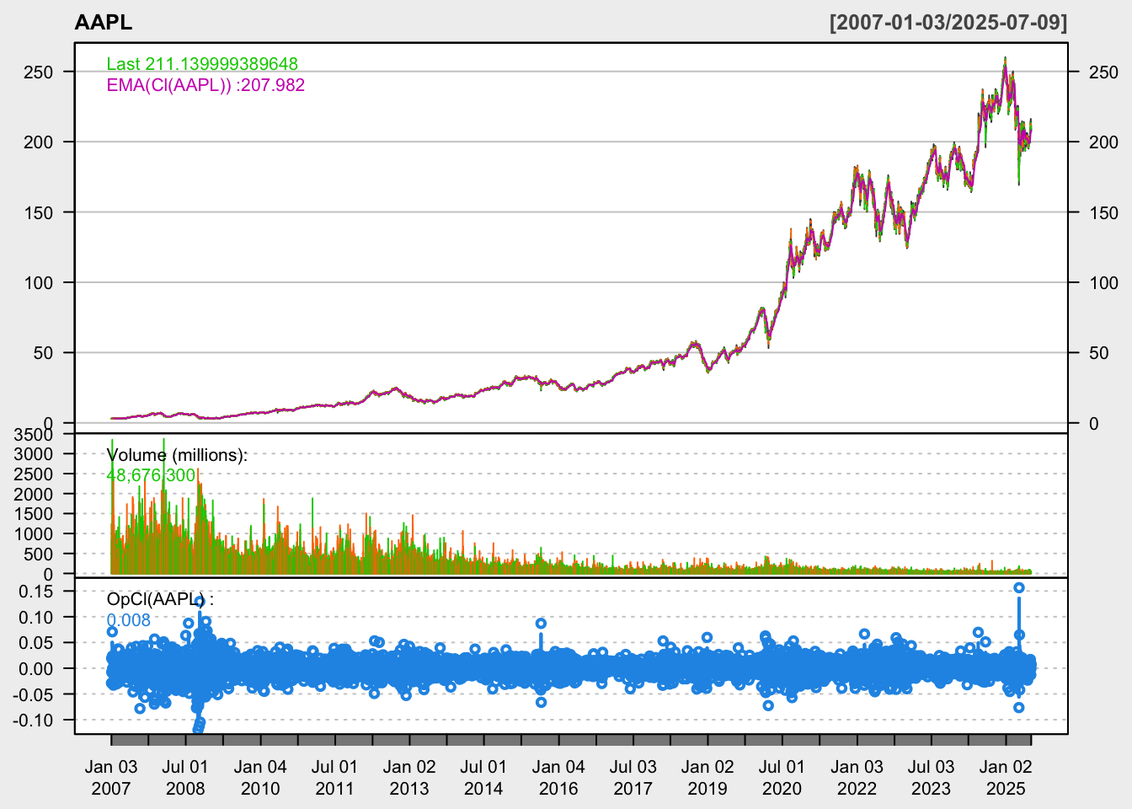
Task: Click the 0.15 label on the OpCl axis
Action: [35, 592]
